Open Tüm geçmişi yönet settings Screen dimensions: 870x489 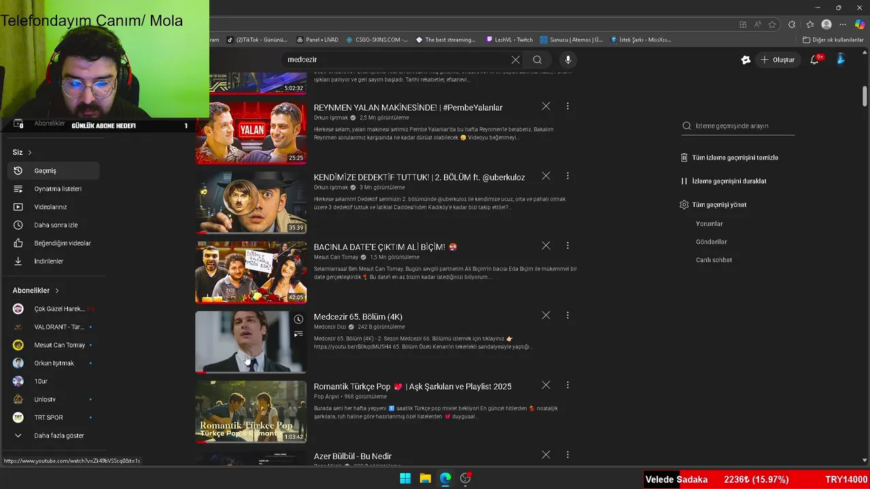coord(714,204)
